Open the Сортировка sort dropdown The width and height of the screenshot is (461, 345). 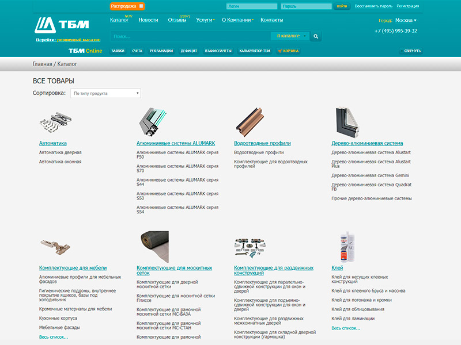tap(105, 93)
